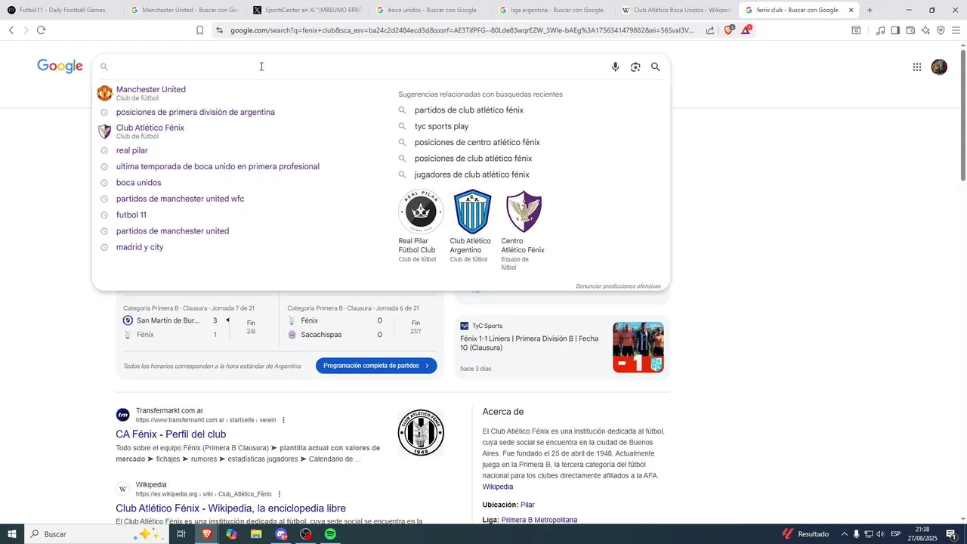This screenshot has height=544, width=967.
Task: Choose the futbol 11 recent search
Action: [x=131, y=215]
